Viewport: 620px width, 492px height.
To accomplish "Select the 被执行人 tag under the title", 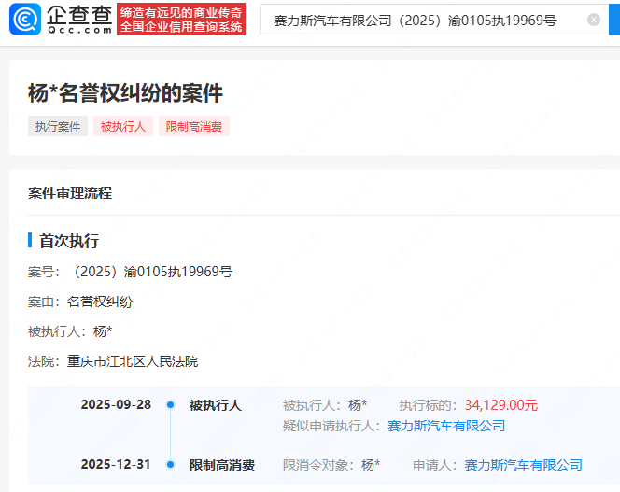I will (123, 127).
